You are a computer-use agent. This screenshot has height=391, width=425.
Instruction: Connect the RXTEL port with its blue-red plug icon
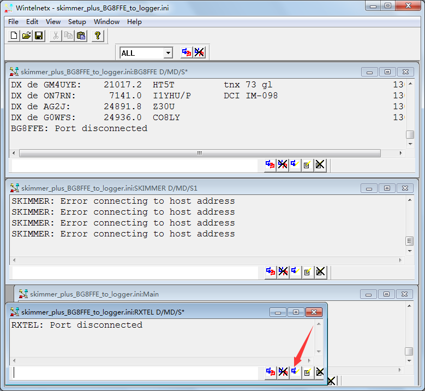pyautogui.click(x=271, y=372)
